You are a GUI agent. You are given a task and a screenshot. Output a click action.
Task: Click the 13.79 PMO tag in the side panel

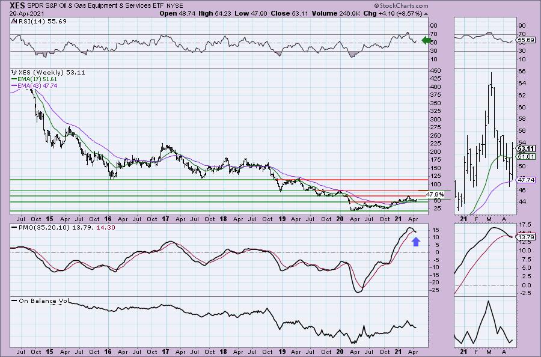tap(526, 237)
